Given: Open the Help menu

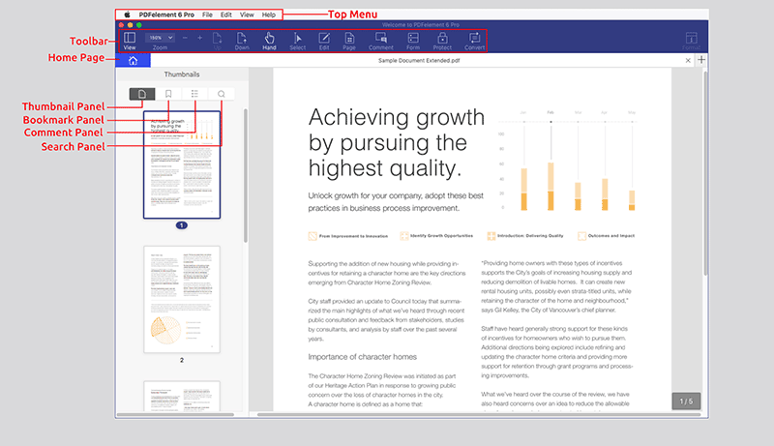Looking at the screenshot, I should coord(269,15).
